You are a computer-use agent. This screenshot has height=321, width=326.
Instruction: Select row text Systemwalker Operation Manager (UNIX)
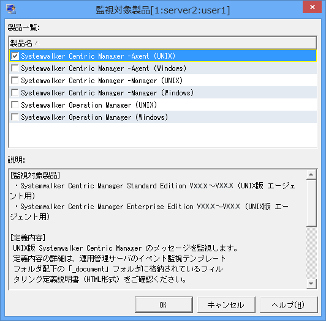(89, 105)
